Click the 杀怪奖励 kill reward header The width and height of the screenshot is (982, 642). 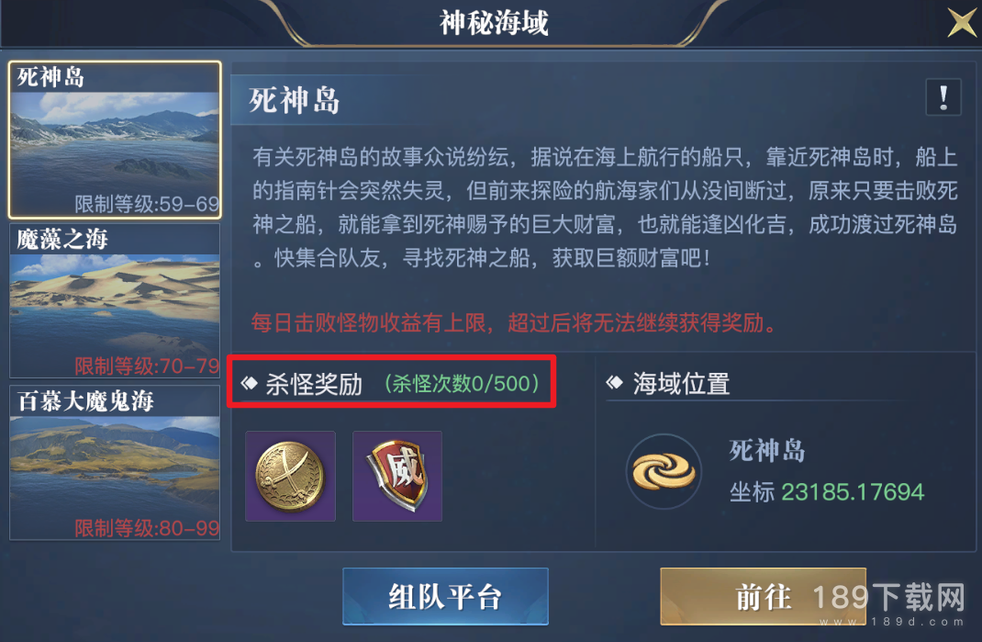(314, 384)
